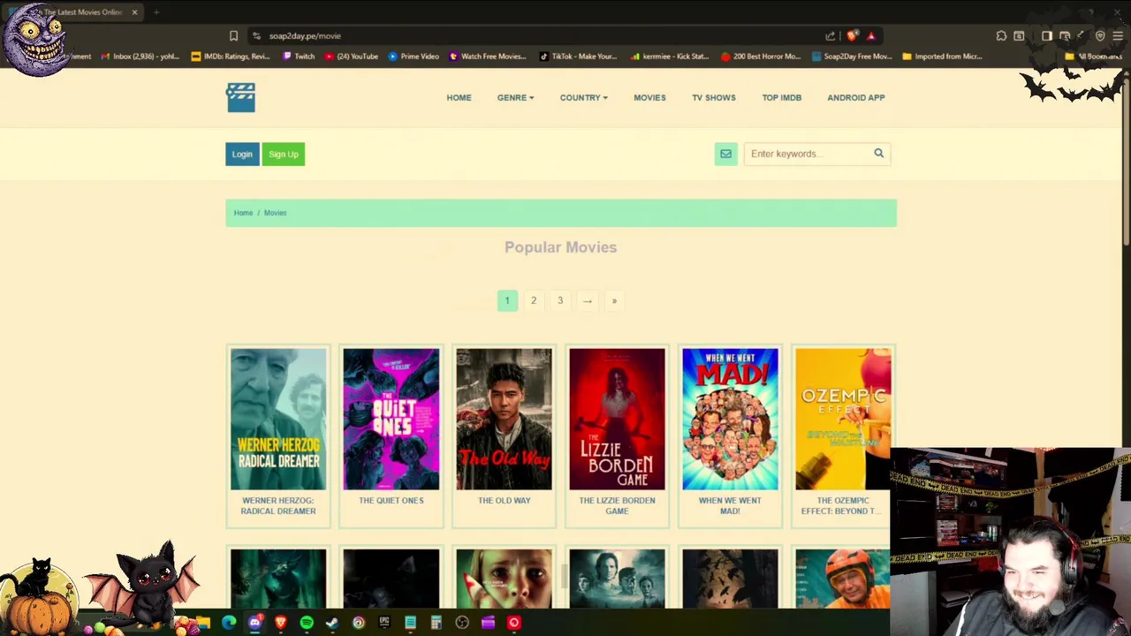Click the Login button
The width and height of the screenshot is (1131, 636).
[242, 154]
